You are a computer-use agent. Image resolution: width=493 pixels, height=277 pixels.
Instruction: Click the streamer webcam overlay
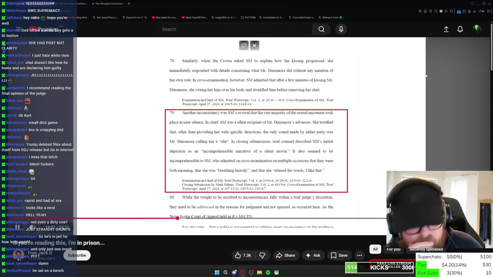point(439,210)
